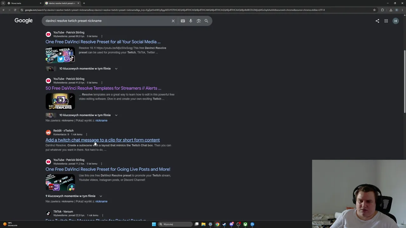Open the new tab with the plus button

click(x=84, y=3)
